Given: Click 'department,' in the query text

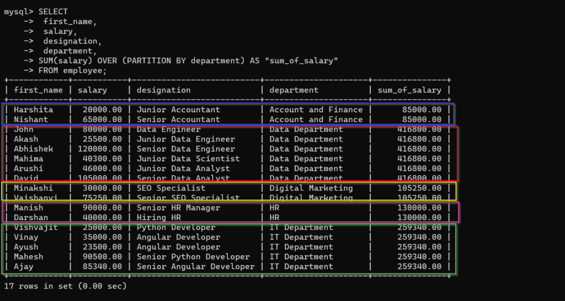Looking at the screenshot, I should (x=70, y=51).
